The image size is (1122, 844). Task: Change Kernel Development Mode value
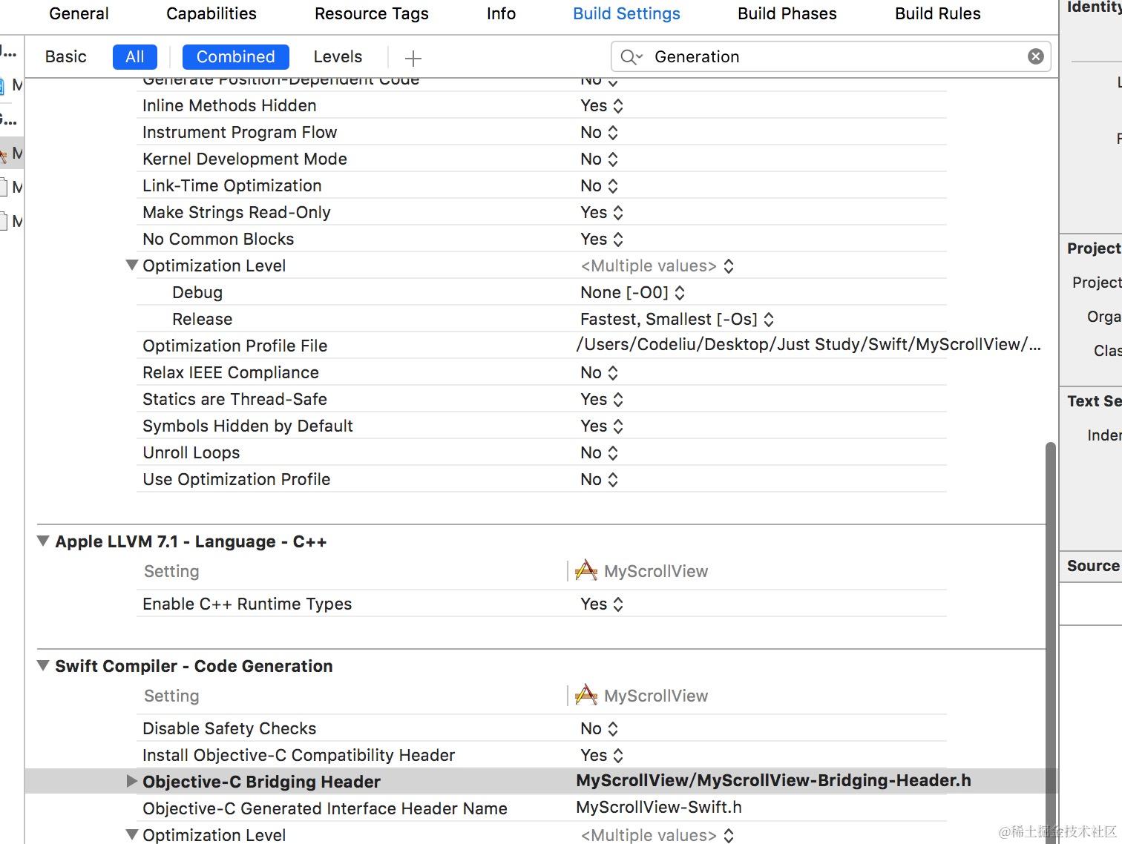click(x=599, y=159)
